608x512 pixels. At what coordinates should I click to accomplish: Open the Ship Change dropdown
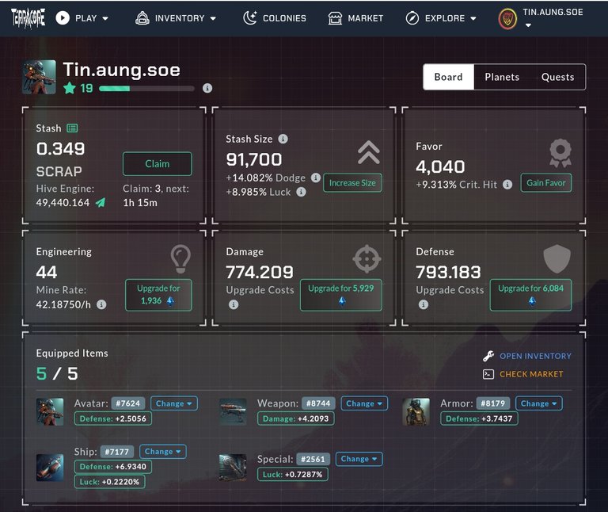click(163, 452)
